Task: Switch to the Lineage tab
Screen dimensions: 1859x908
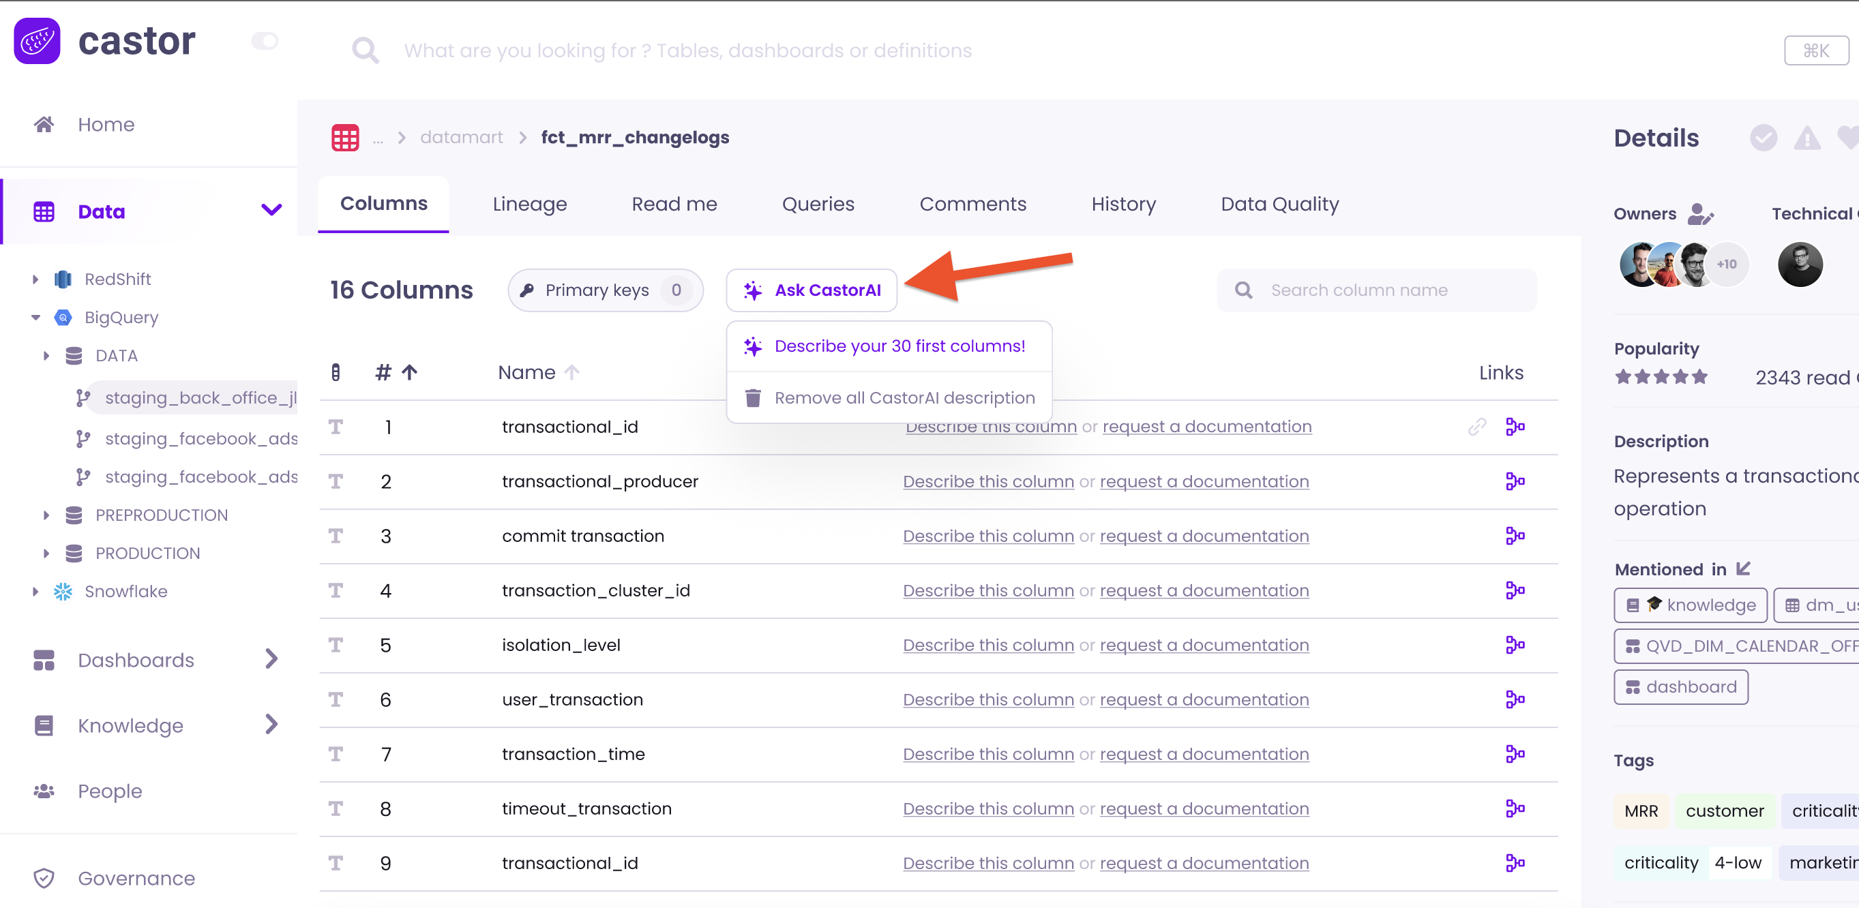Action: (x=529, y=204)
